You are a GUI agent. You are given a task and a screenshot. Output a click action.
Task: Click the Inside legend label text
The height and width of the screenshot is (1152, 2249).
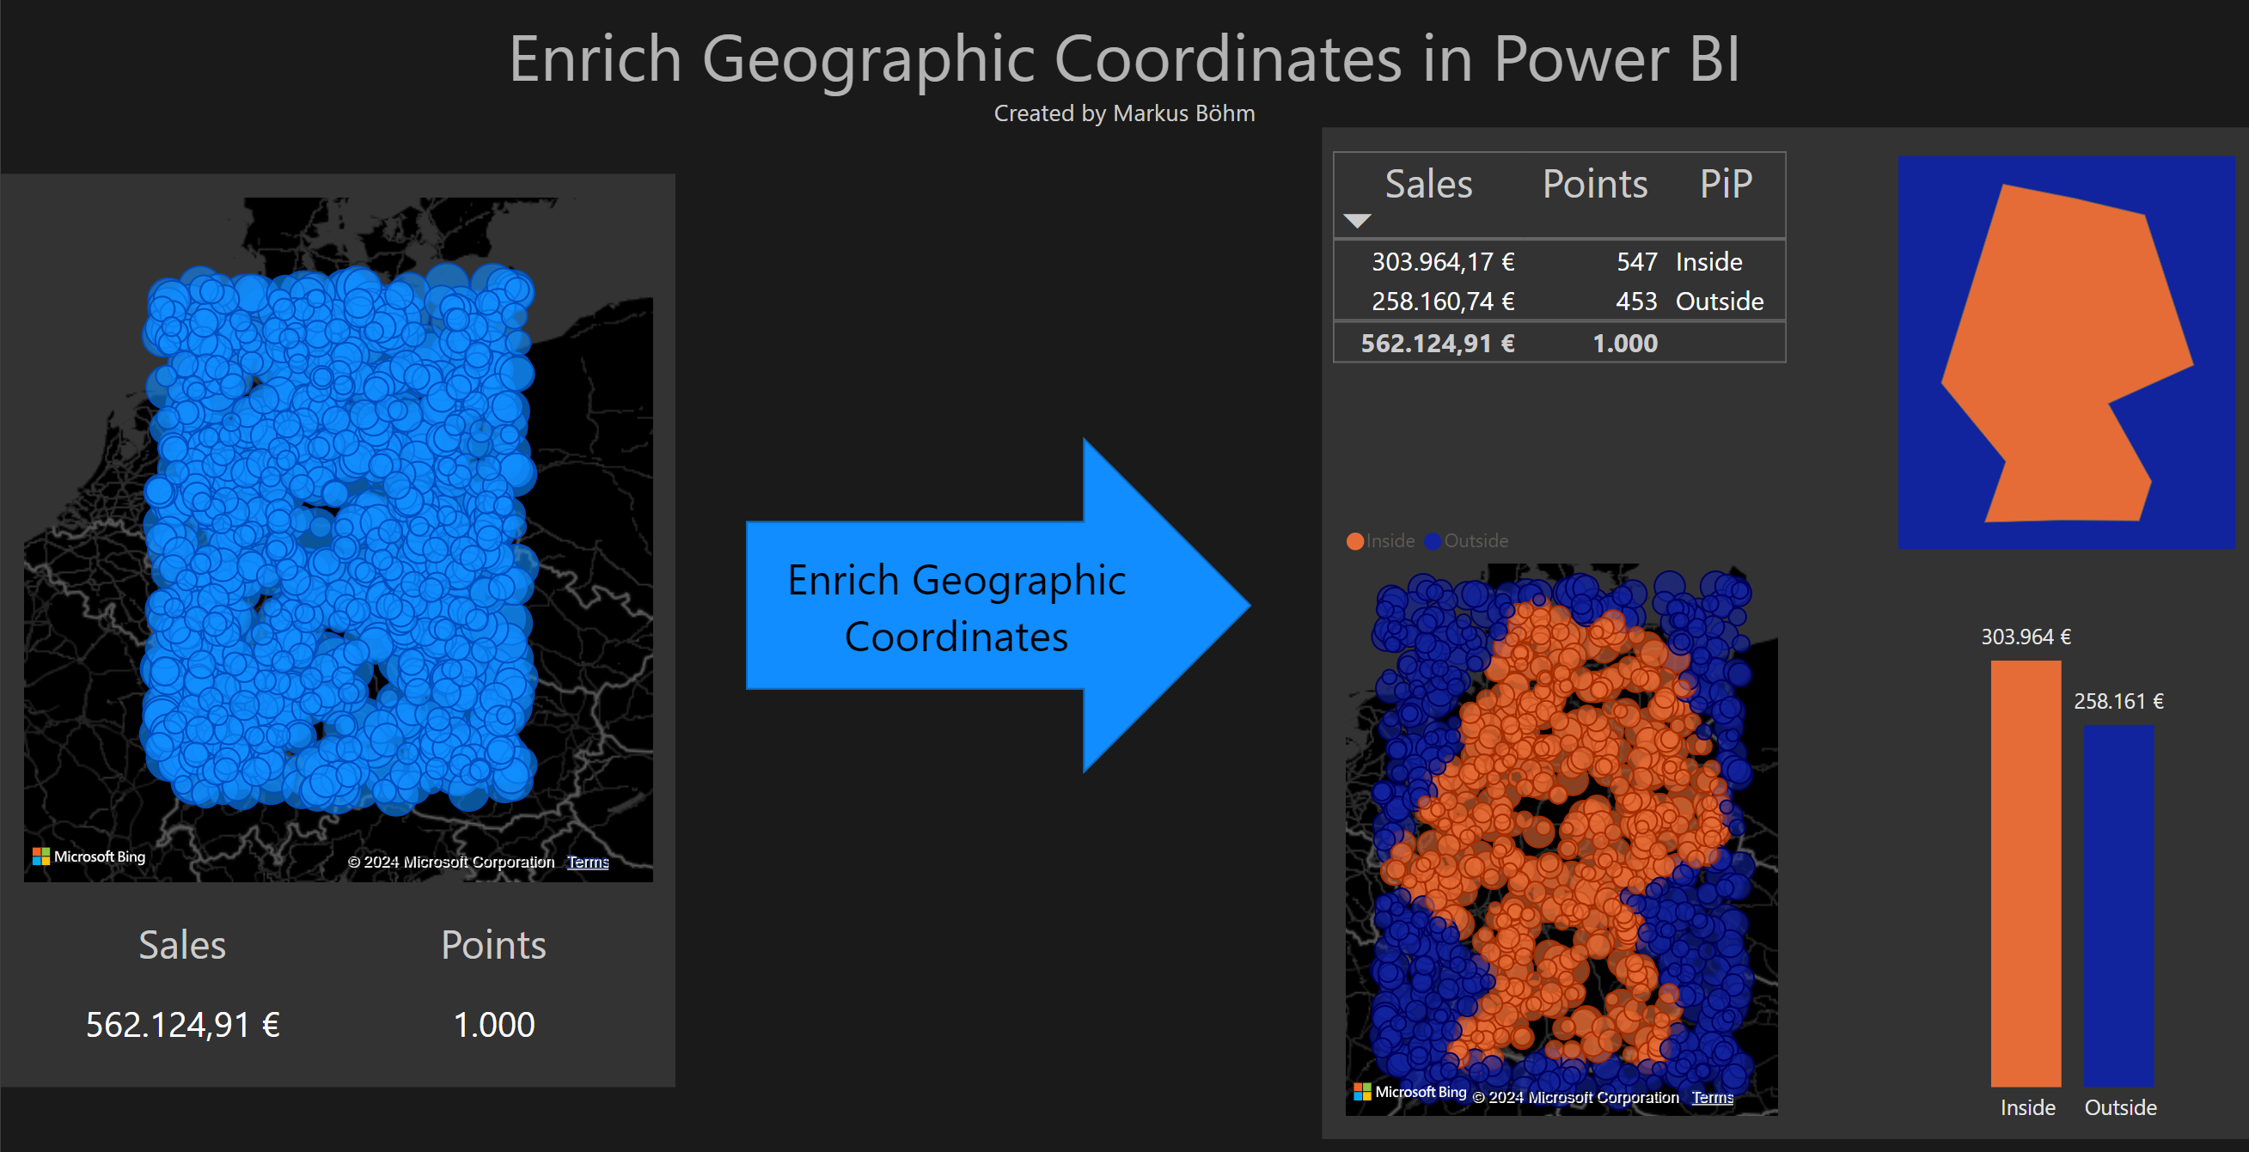[x=1390, y=541]
